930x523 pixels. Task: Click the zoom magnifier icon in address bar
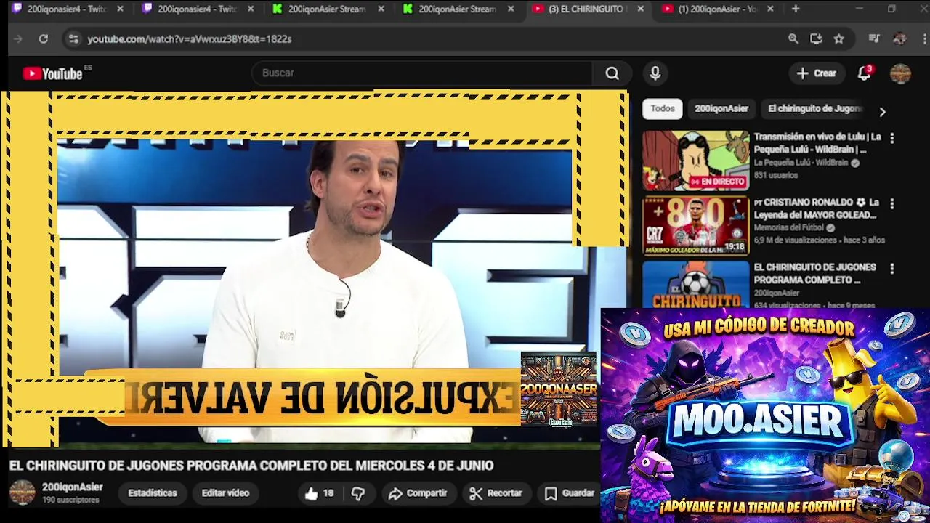pos(793,39)
